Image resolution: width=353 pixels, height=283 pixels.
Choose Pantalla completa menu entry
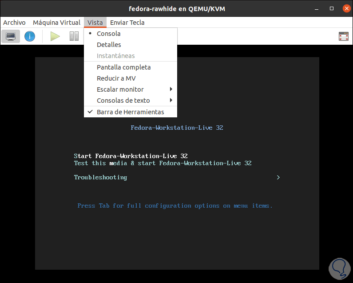(131, 67)
